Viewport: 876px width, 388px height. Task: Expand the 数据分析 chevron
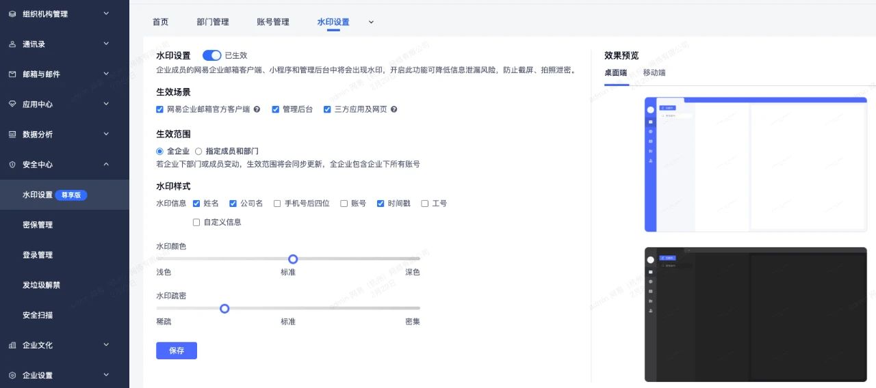pyautogui.click(x=106, y=133)
